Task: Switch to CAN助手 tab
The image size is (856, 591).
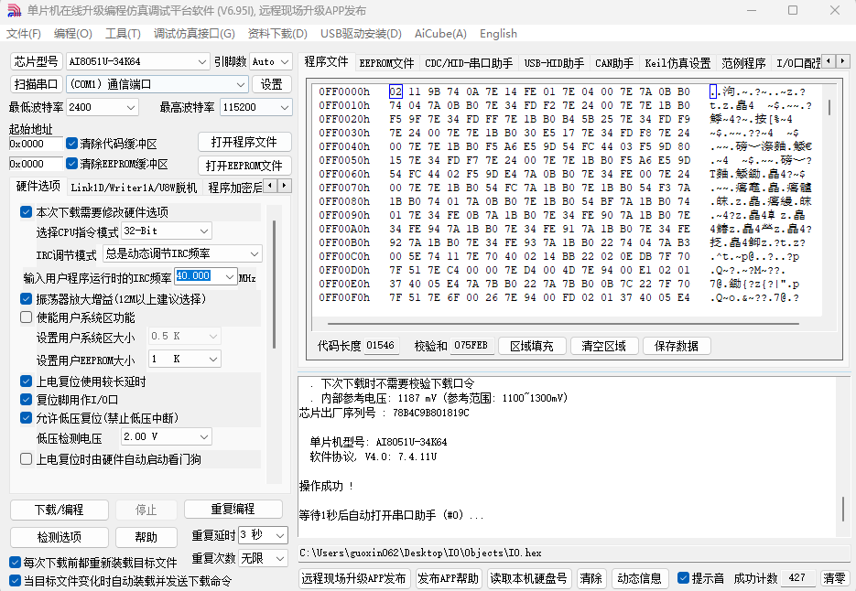Action: (x=613, y=63)
